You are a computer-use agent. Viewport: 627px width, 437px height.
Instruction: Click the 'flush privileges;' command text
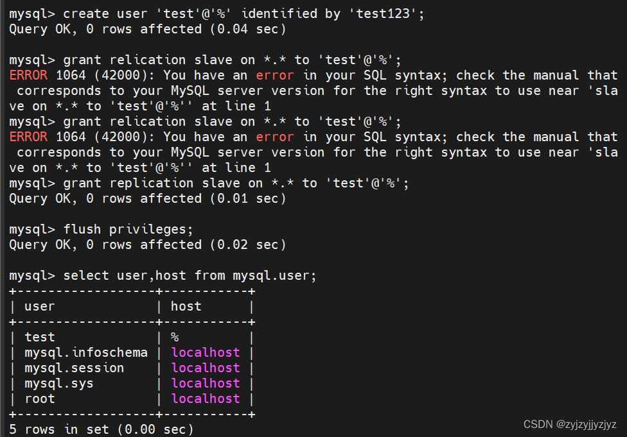[x=128, y=230]
